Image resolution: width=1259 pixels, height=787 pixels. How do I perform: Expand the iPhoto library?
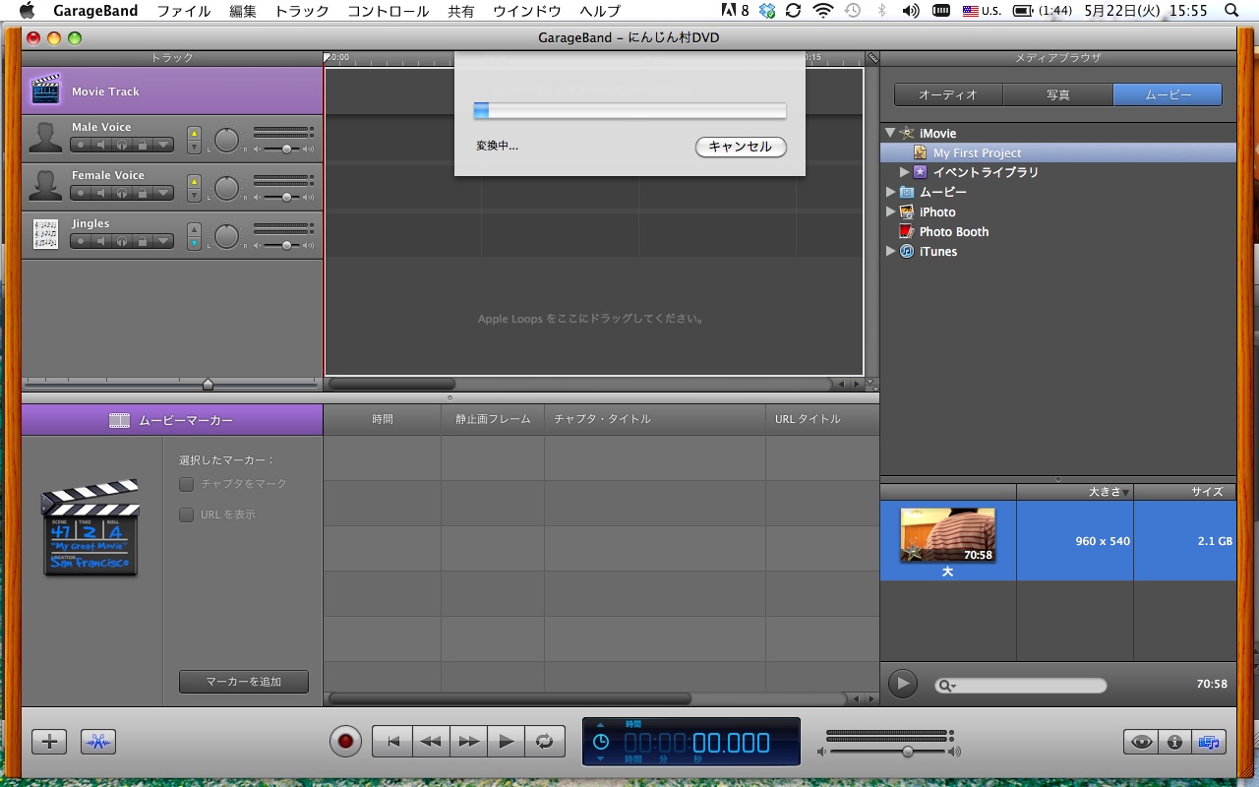tap(890, 212)
